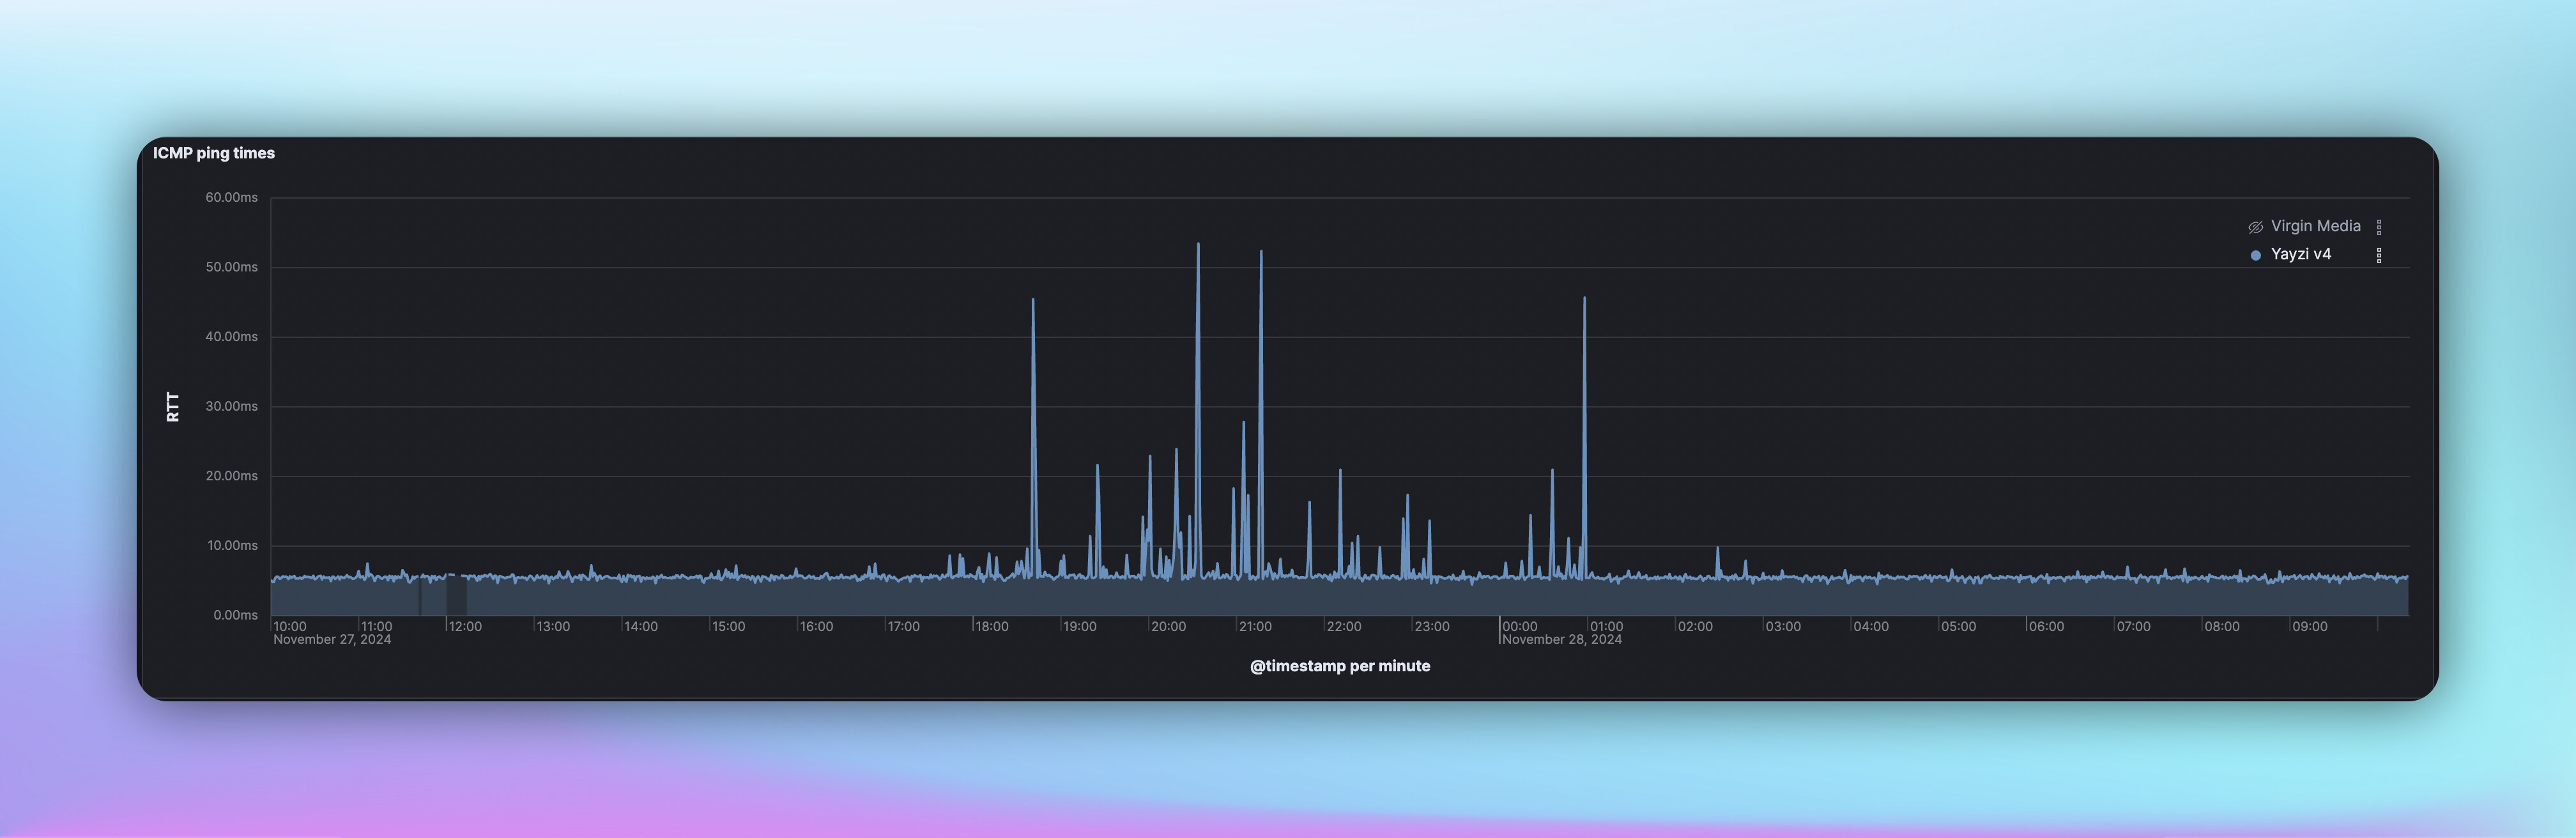Click the 21:00 time axis label
2576x838 pixels.
[1255, 627]
